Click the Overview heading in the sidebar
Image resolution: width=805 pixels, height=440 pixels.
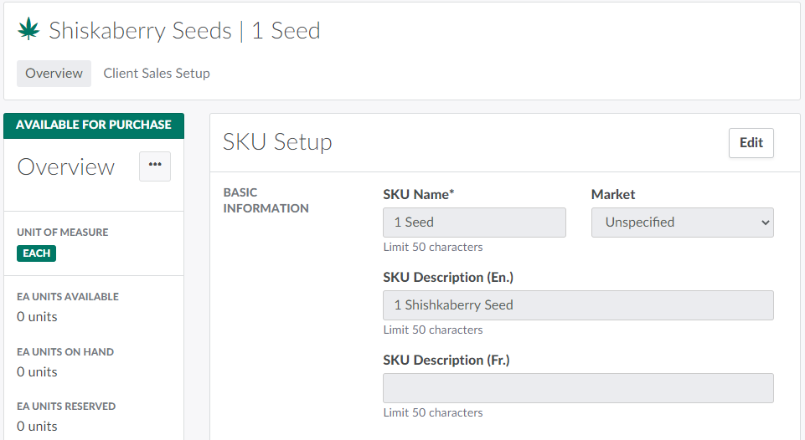66,166
